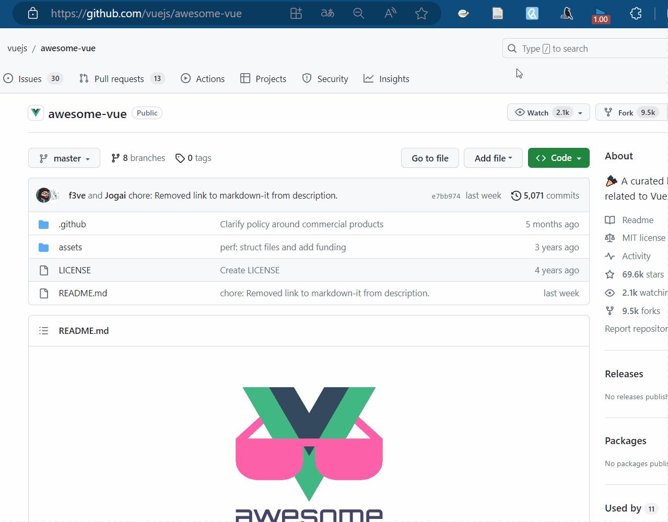Click the README.md heading in the readme panel
The width and height of the screenshot is (668, 522).
pyautogui.click(x=84, y=331)
